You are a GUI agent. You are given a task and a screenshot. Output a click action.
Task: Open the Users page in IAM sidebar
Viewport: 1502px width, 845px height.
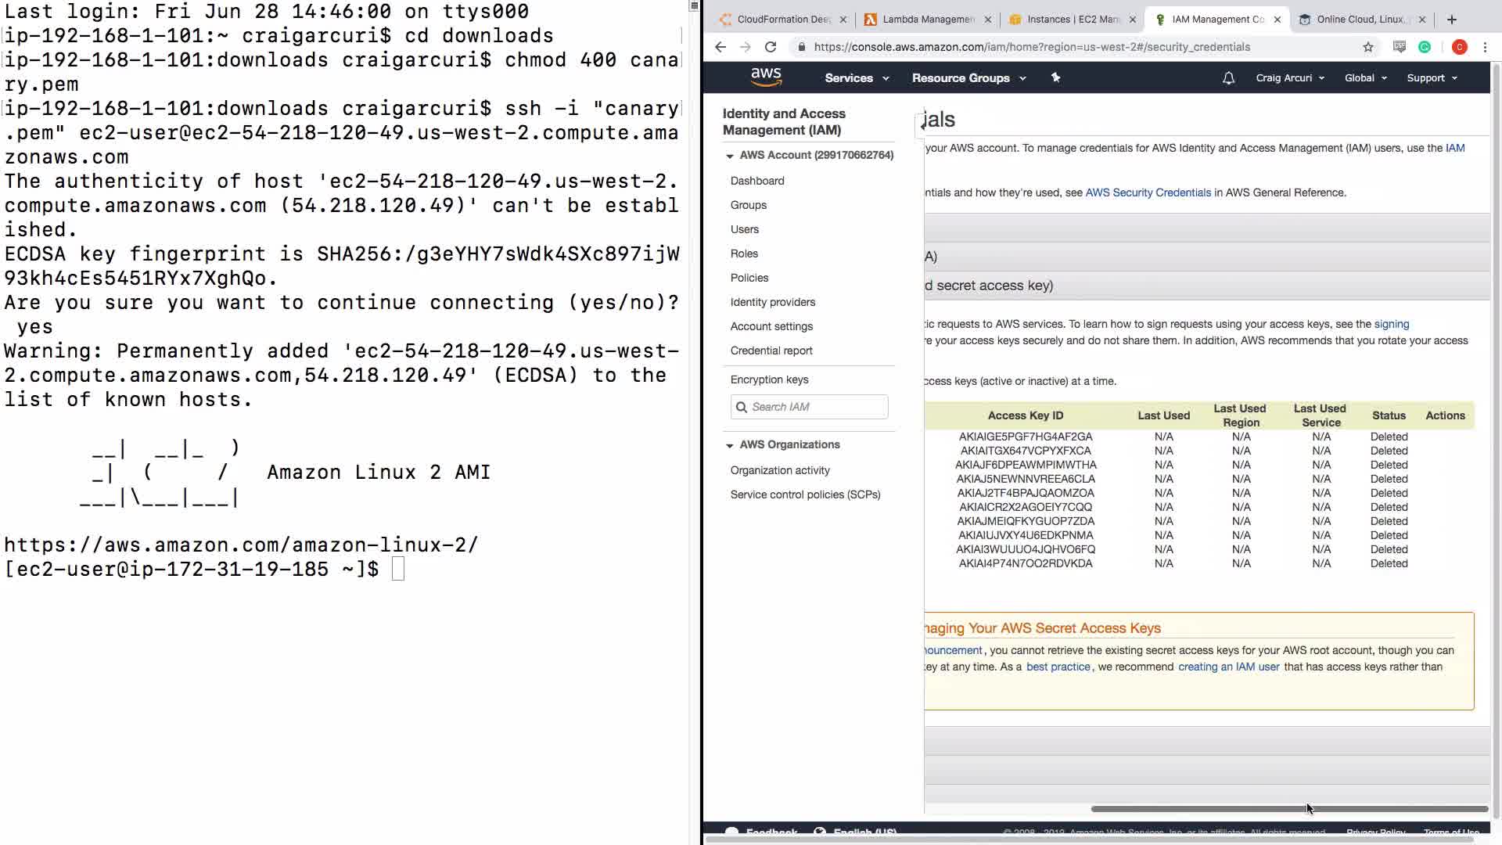[x=744, y=229]
